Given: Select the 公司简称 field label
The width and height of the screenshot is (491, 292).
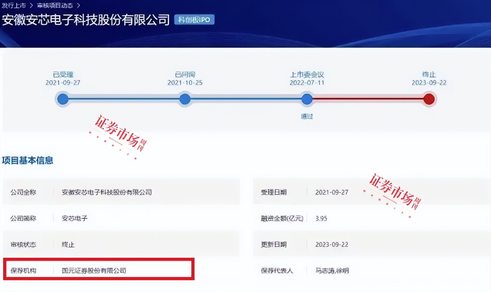Looking at the screenshot, I should [x=23, y=218].
